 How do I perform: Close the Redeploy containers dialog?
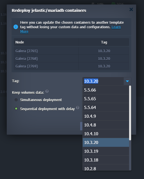(x=131, y=10)
